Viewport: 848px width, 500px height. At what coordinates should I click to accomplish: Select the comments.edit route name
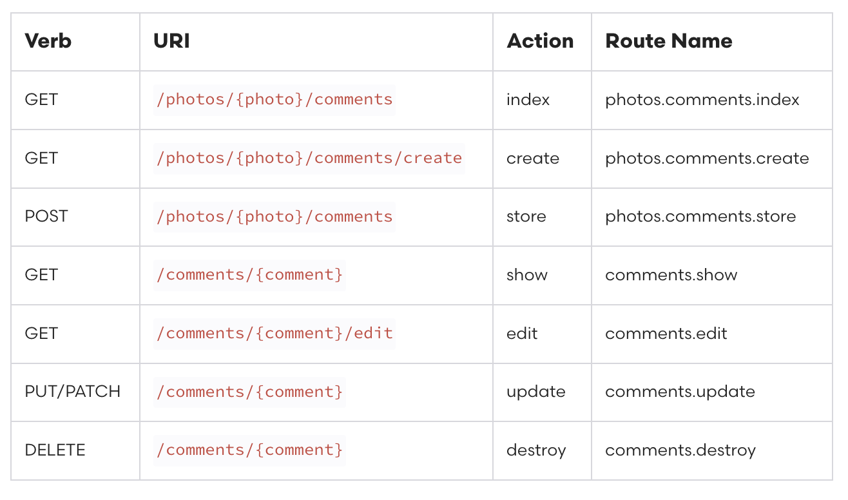pyautogui.click(x=666, y=334)
